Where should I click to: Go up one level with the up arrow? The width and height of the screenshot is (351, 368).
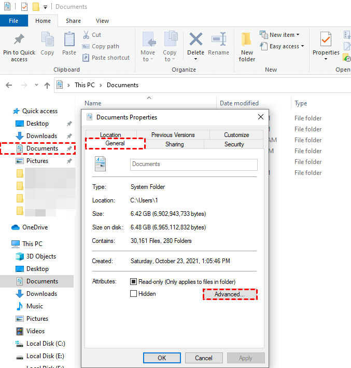click(x=47, y=85)
